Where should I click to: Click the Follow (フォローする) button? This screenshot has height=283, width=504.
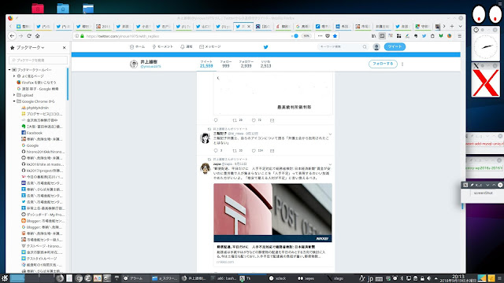(x=383, y=64)
